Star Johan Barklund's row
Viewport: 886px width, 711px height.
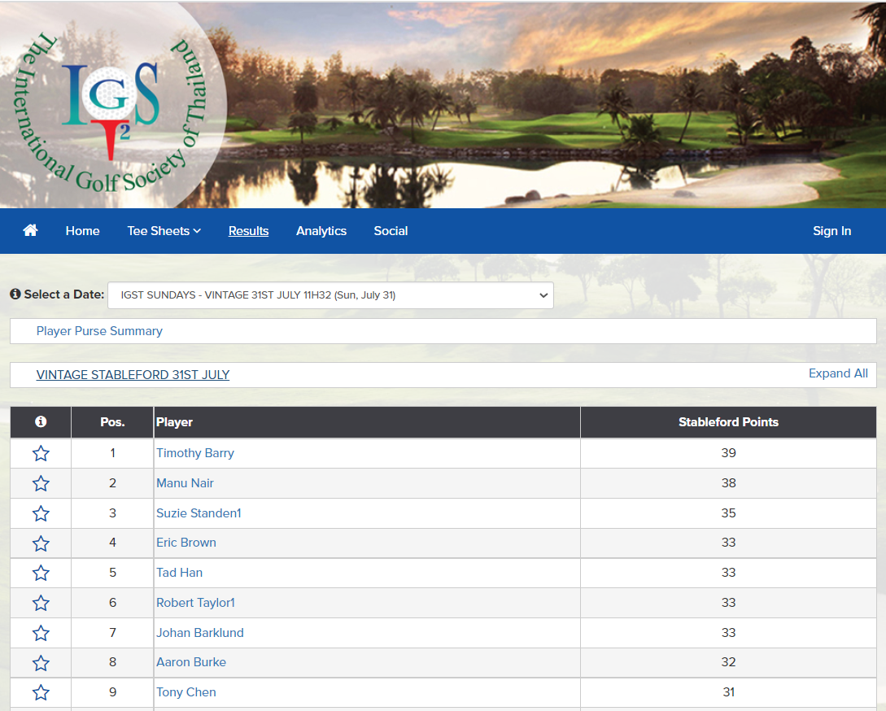pyautogui.click(x=41, y=633)
